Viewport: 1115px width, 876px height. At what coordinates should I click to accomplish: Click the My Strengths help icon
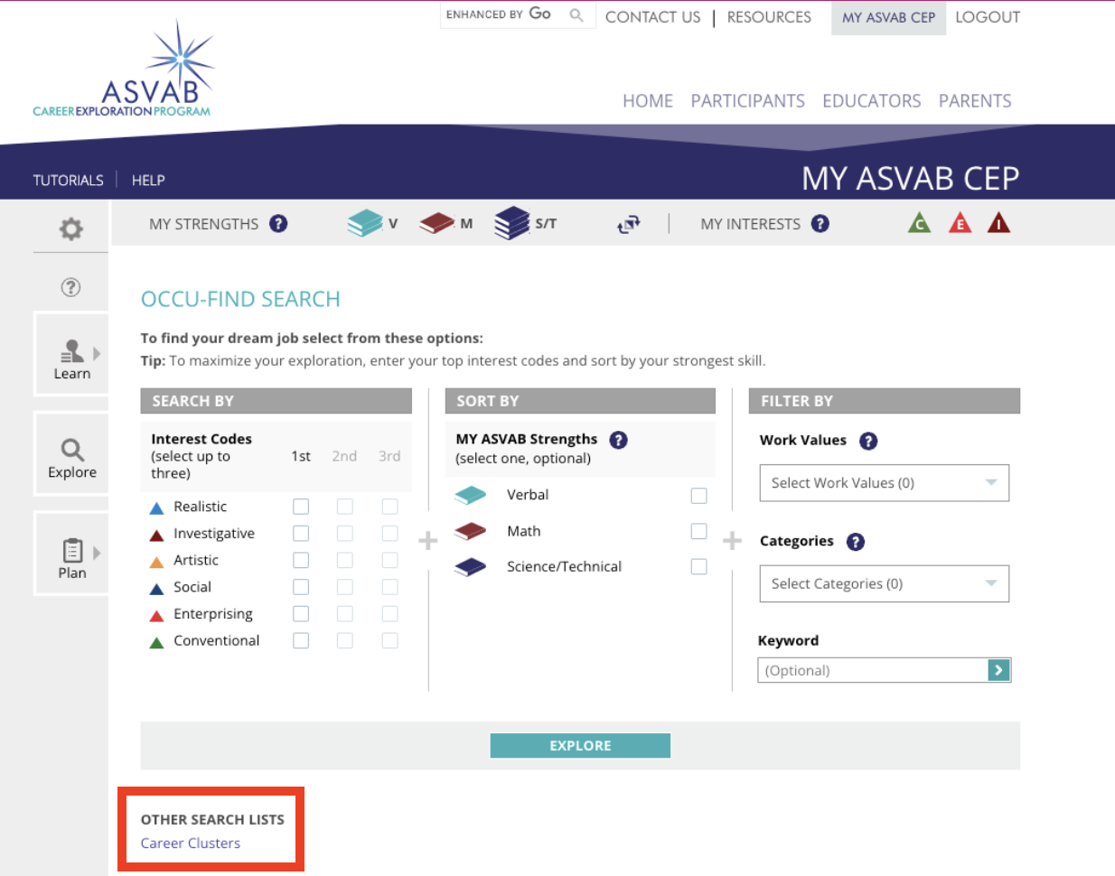(x=278, y=224)
